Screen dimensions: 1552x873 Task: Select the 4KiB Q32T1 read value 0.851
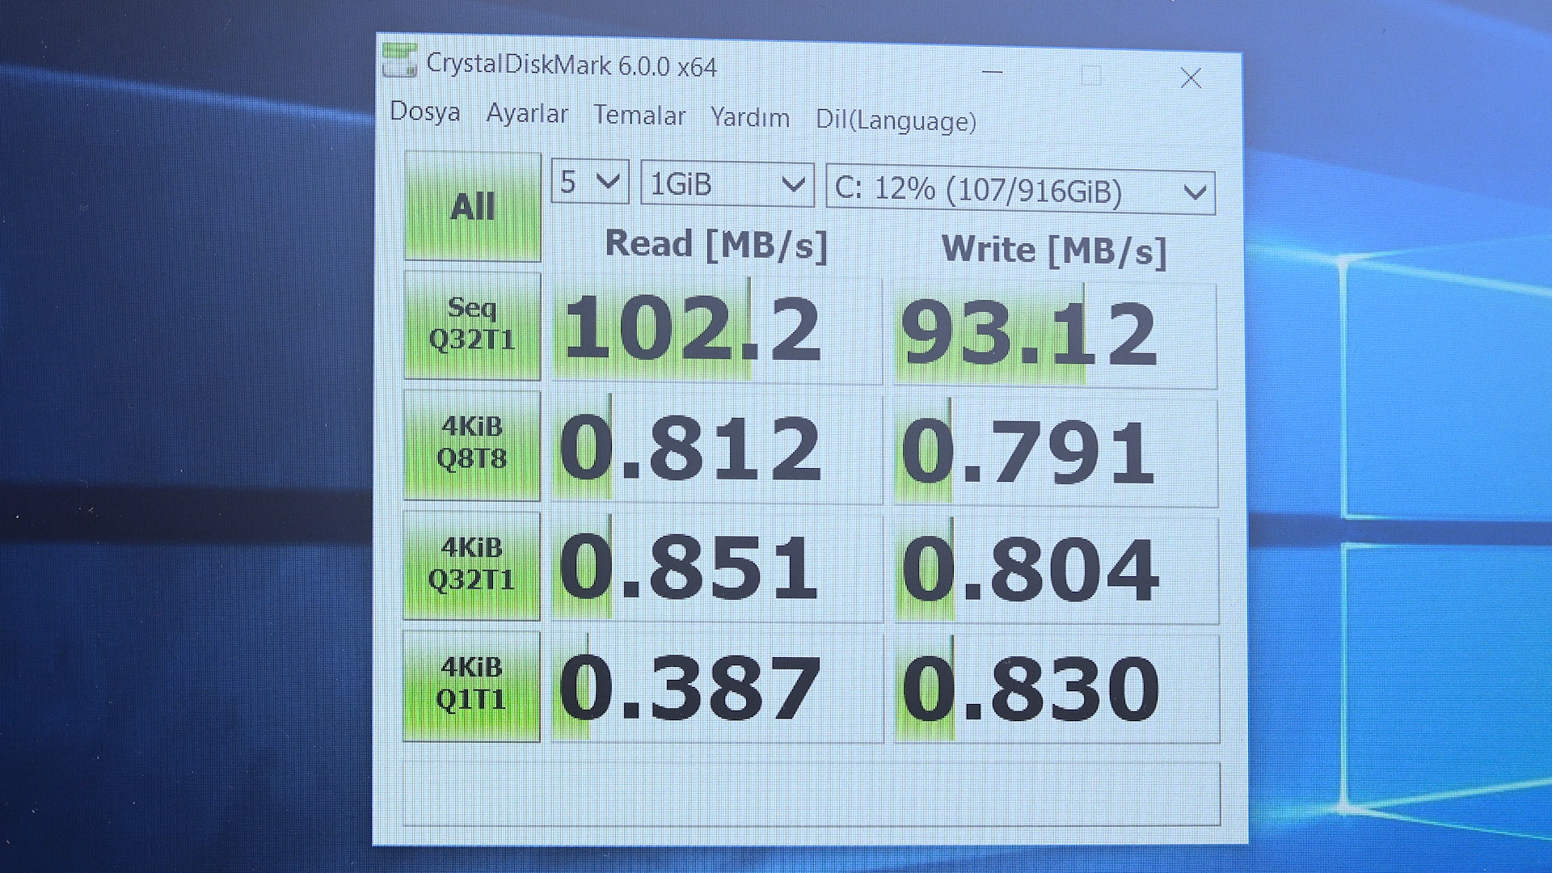[716, 569]
